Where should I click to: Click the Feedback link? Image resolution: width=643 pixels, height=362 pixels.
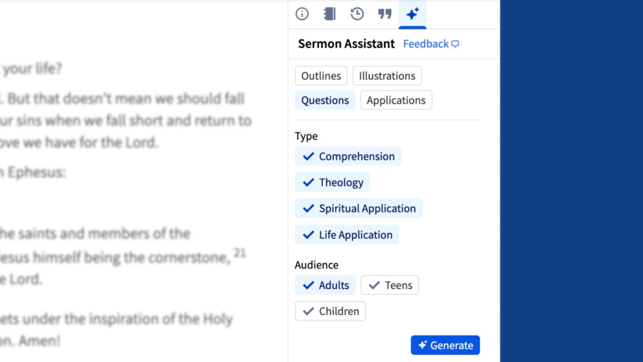425,44
